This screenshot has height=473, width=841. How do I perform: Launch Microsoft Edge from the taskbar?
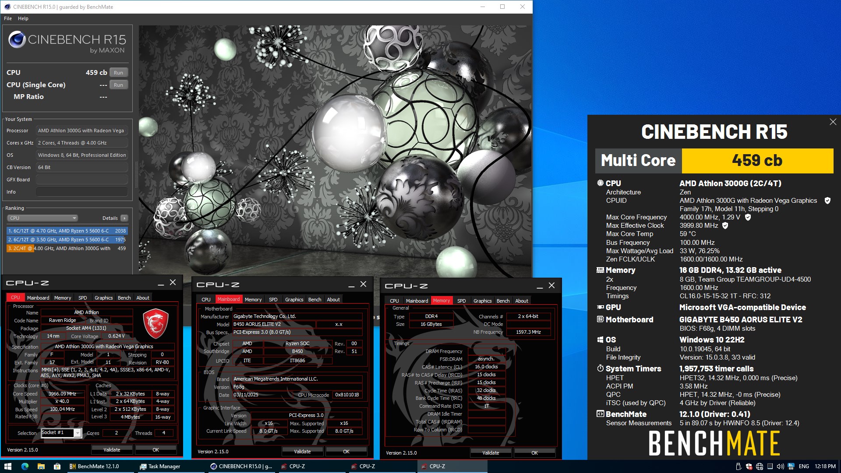coord(25,466)
